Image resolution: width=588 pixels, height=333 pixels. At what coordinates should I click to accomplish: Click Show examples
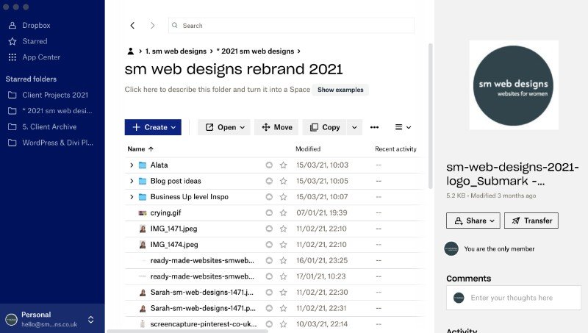340,90
